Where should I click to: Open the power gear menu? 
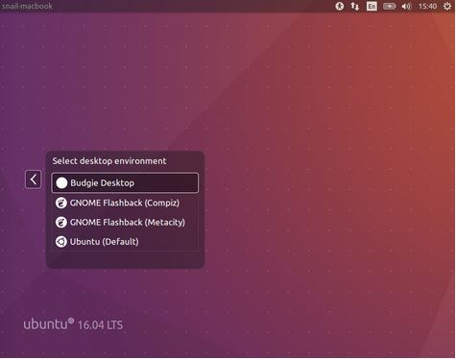pyautogui.click(x=447, y=6)
